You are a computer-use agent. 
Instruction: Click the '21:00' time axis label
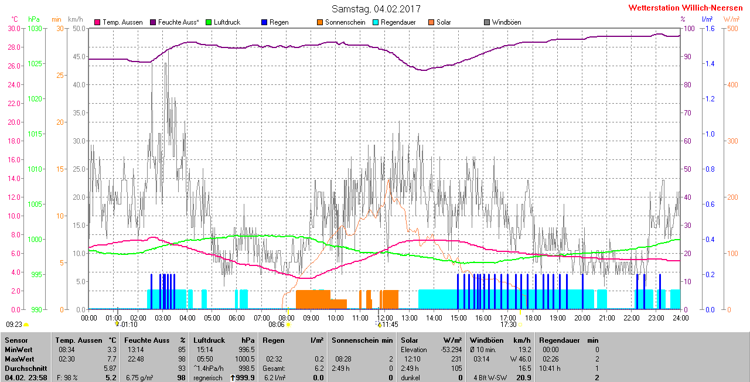point(606,318)
